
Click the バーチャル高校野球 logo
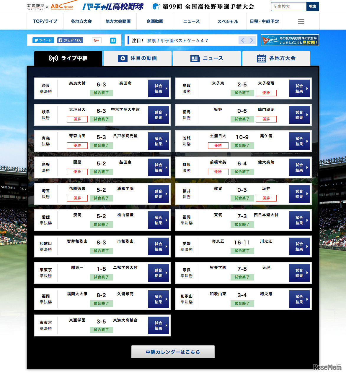point(113,6)
